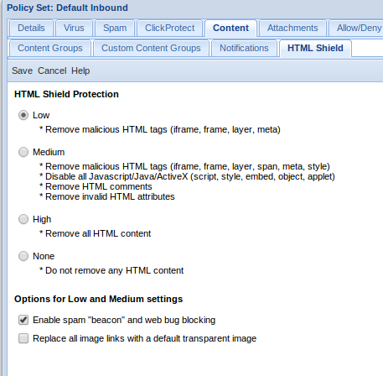Click Cancel to discard changes
The image size is (383, 376).
click(x=52, y=70)
